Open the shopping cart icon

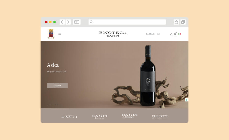175,34
